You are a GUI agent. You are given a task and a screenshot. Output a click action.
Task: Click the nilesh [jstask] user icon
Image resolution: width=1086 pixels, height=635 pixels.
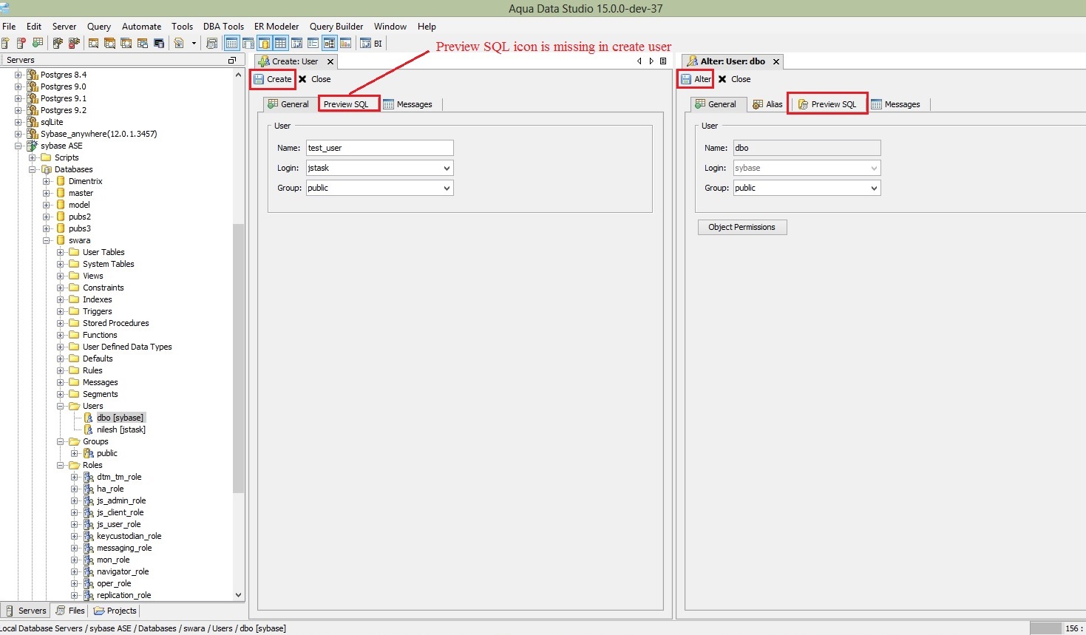pos(89,429)
